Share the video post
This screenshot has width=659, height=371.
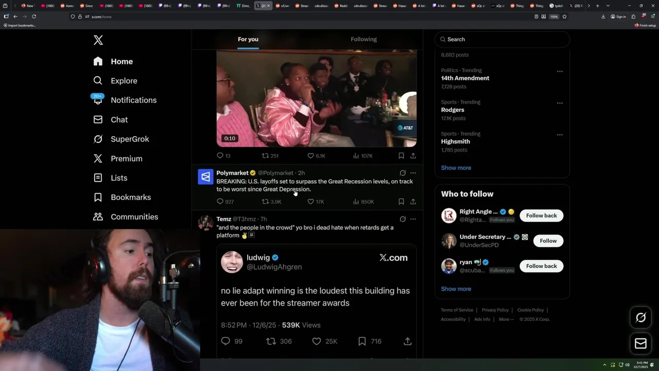pyautogui.click(x=413, y=156)
